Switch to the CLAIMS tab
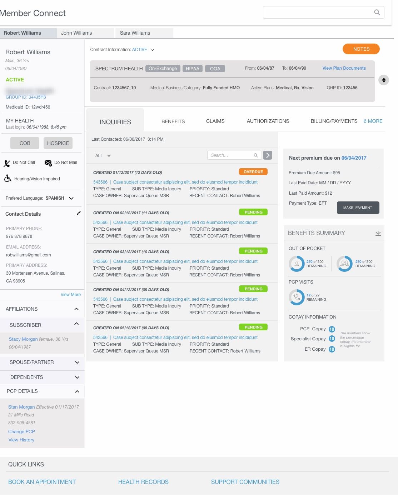The height and width of the screenshot is (495, 398). point(215,121)
